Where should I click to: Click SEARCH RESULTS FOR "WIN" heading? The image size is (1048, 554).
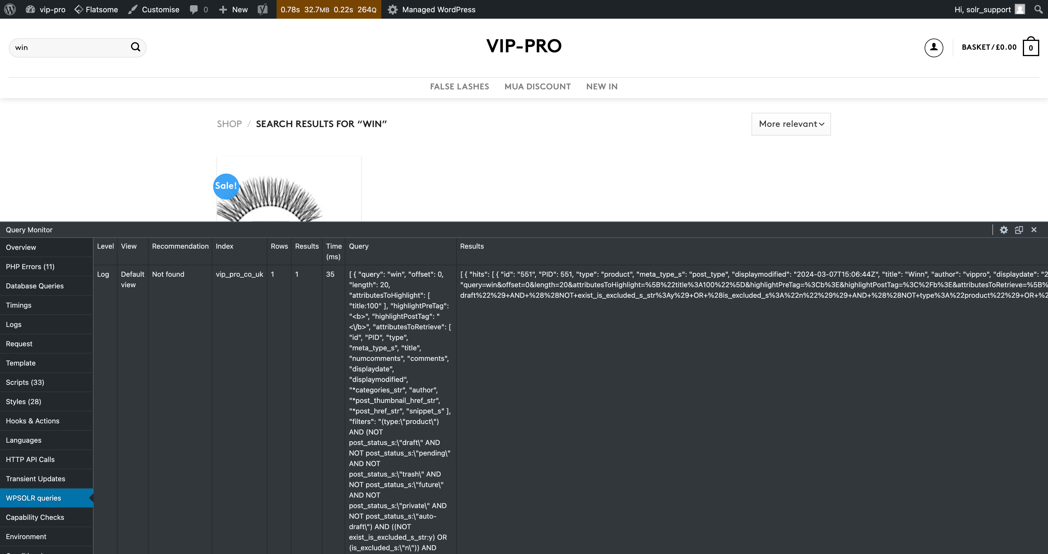(x=321, y=124)
